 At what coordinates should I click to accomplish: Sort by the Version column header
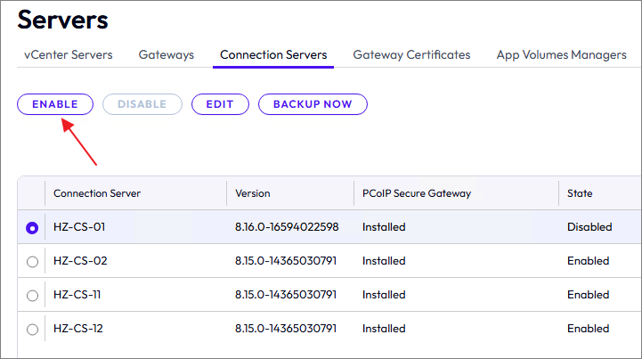pos(253,193)
